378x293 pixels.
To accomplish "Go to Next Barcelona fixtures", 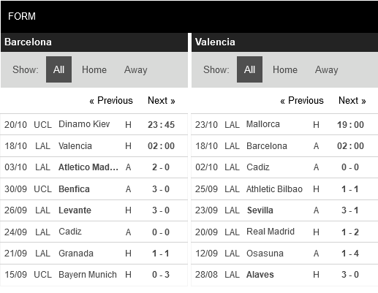I will (162, 100).
